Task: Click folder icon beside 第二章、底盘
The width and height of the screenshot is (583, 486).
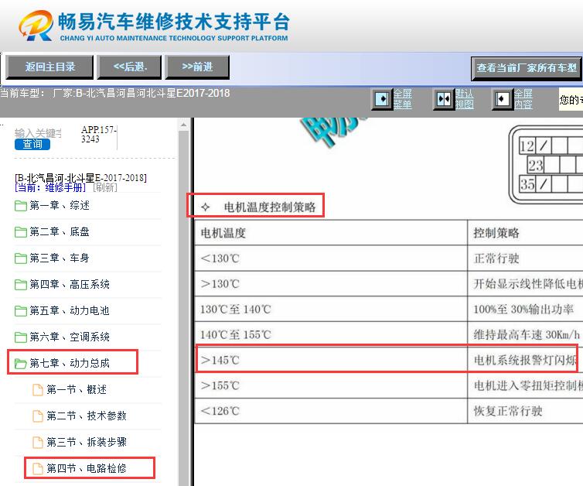Action: 20,232
